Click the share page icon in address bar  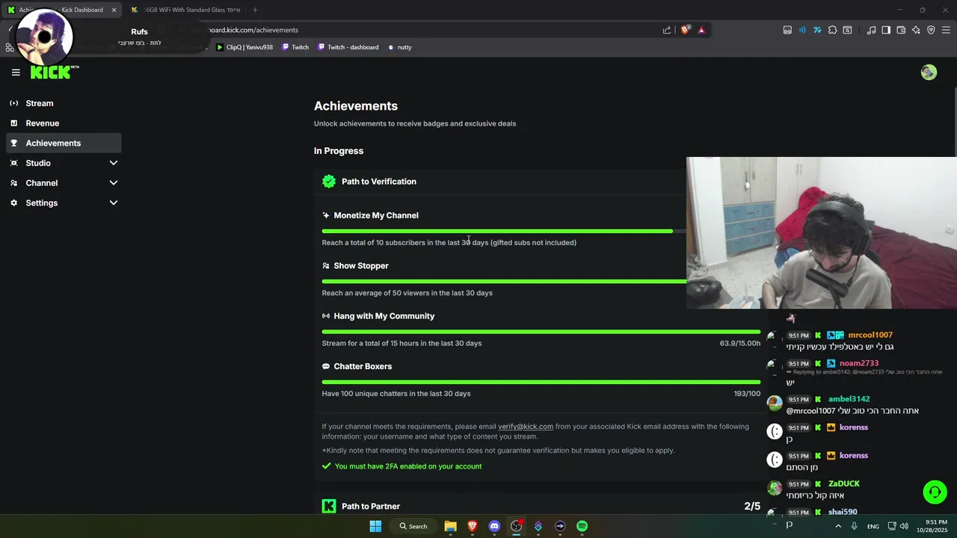pyautogui.click(x=666, y=30)
